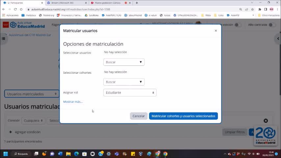Click the page vertical scrollbar
The width and height of the screenshot is (281, 158).
[280, 64]
